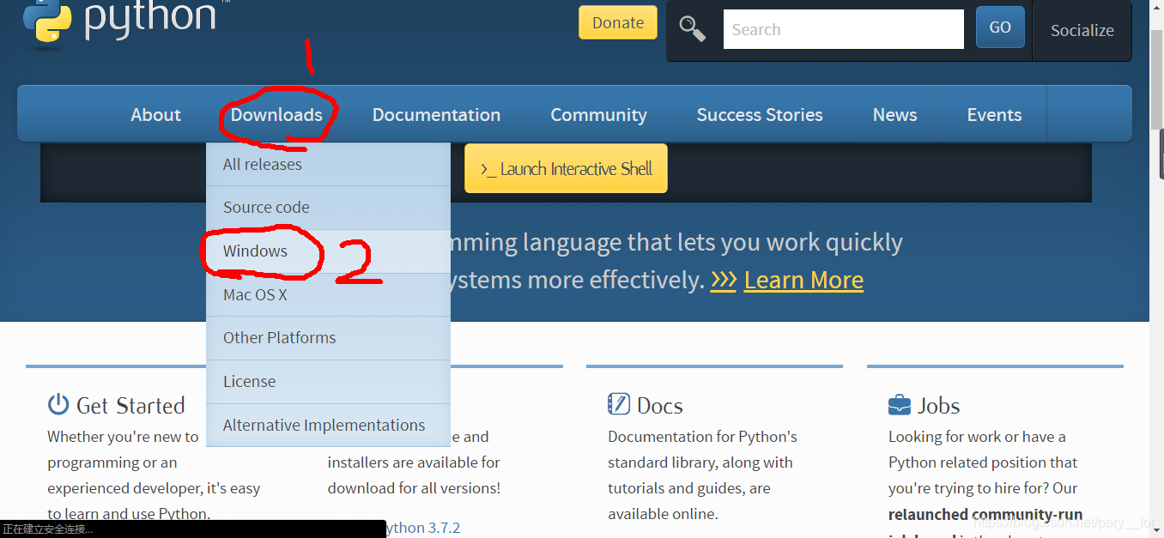
Task: Click the Jobs briefcase icon
Action: [x=899, y=405]
